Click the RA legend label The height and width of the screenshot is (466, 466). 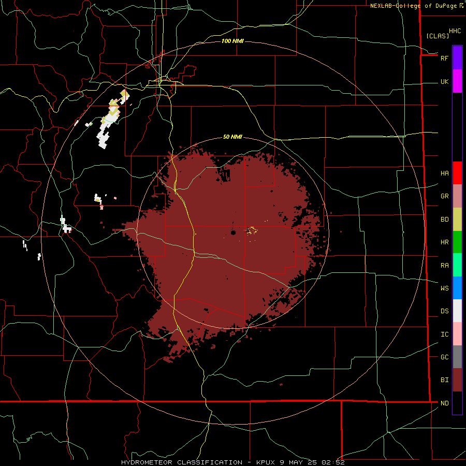pos(444,266)
